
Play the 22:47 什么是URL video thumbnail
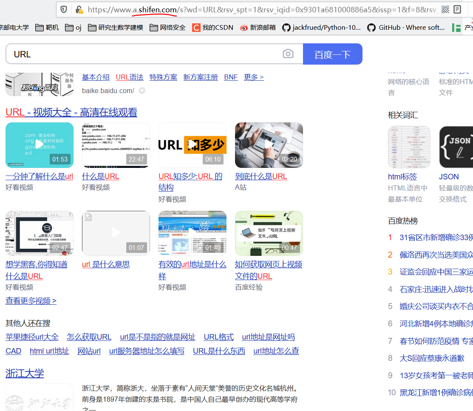(116, 145)
